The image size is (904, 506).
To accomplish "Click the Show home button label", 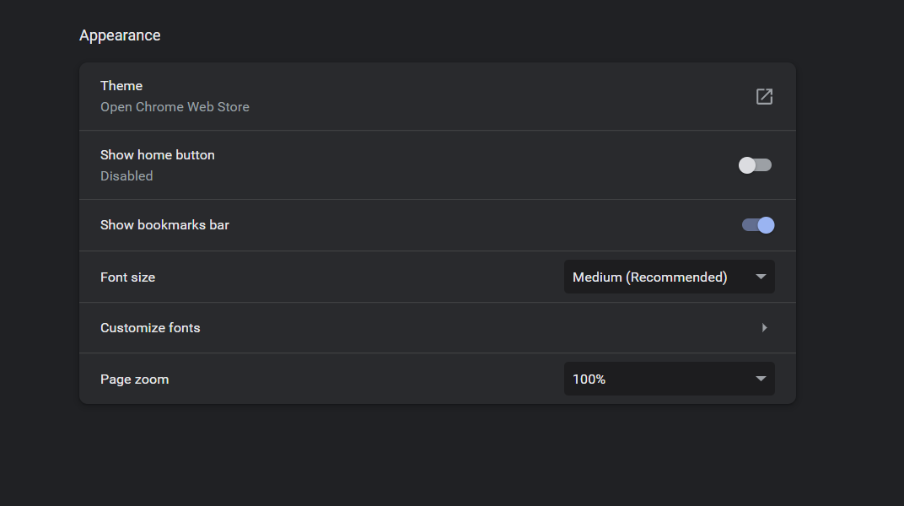I will pyautogui.click(x=158, y=155).
